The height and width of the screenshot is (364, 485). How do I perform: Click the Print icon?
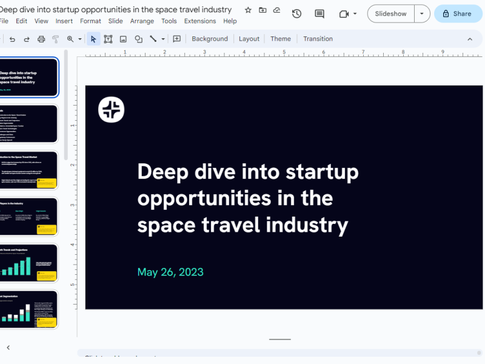pos(41,39)
